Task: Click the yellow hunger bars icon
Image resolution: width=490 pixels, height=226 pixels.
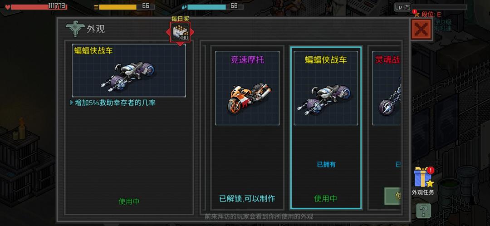Action: click(x=96, y=7)
